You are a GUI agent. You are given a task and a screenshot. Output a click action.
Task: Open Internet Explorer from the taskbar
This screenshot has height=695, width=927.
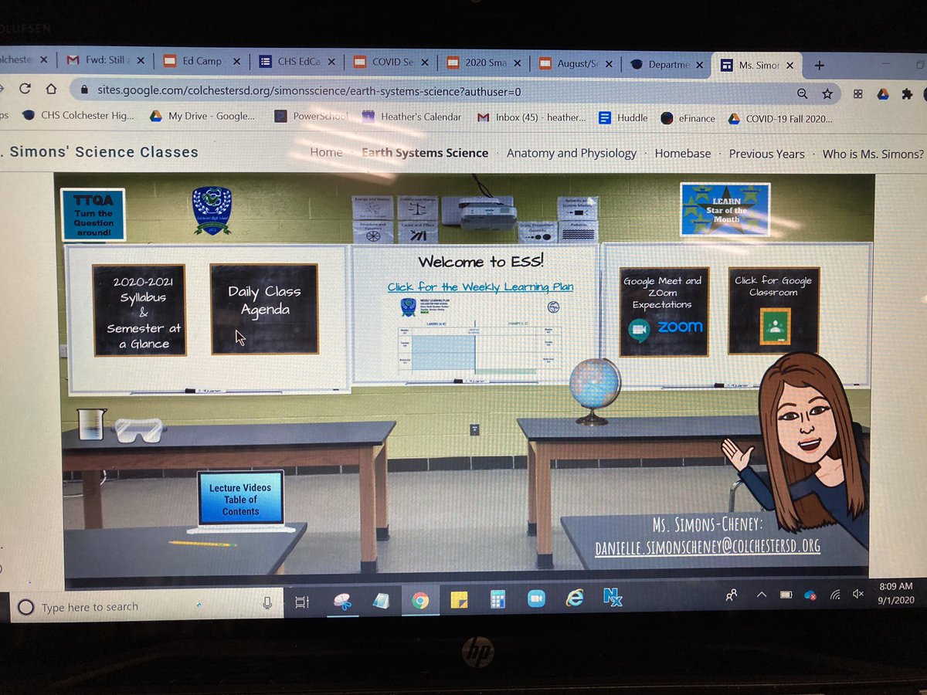pyautogui.click(x=574, y=598)
